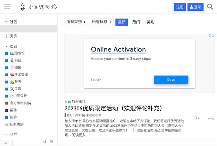
Task: Open the 招聘 category
Action: (x=11, y=110)
